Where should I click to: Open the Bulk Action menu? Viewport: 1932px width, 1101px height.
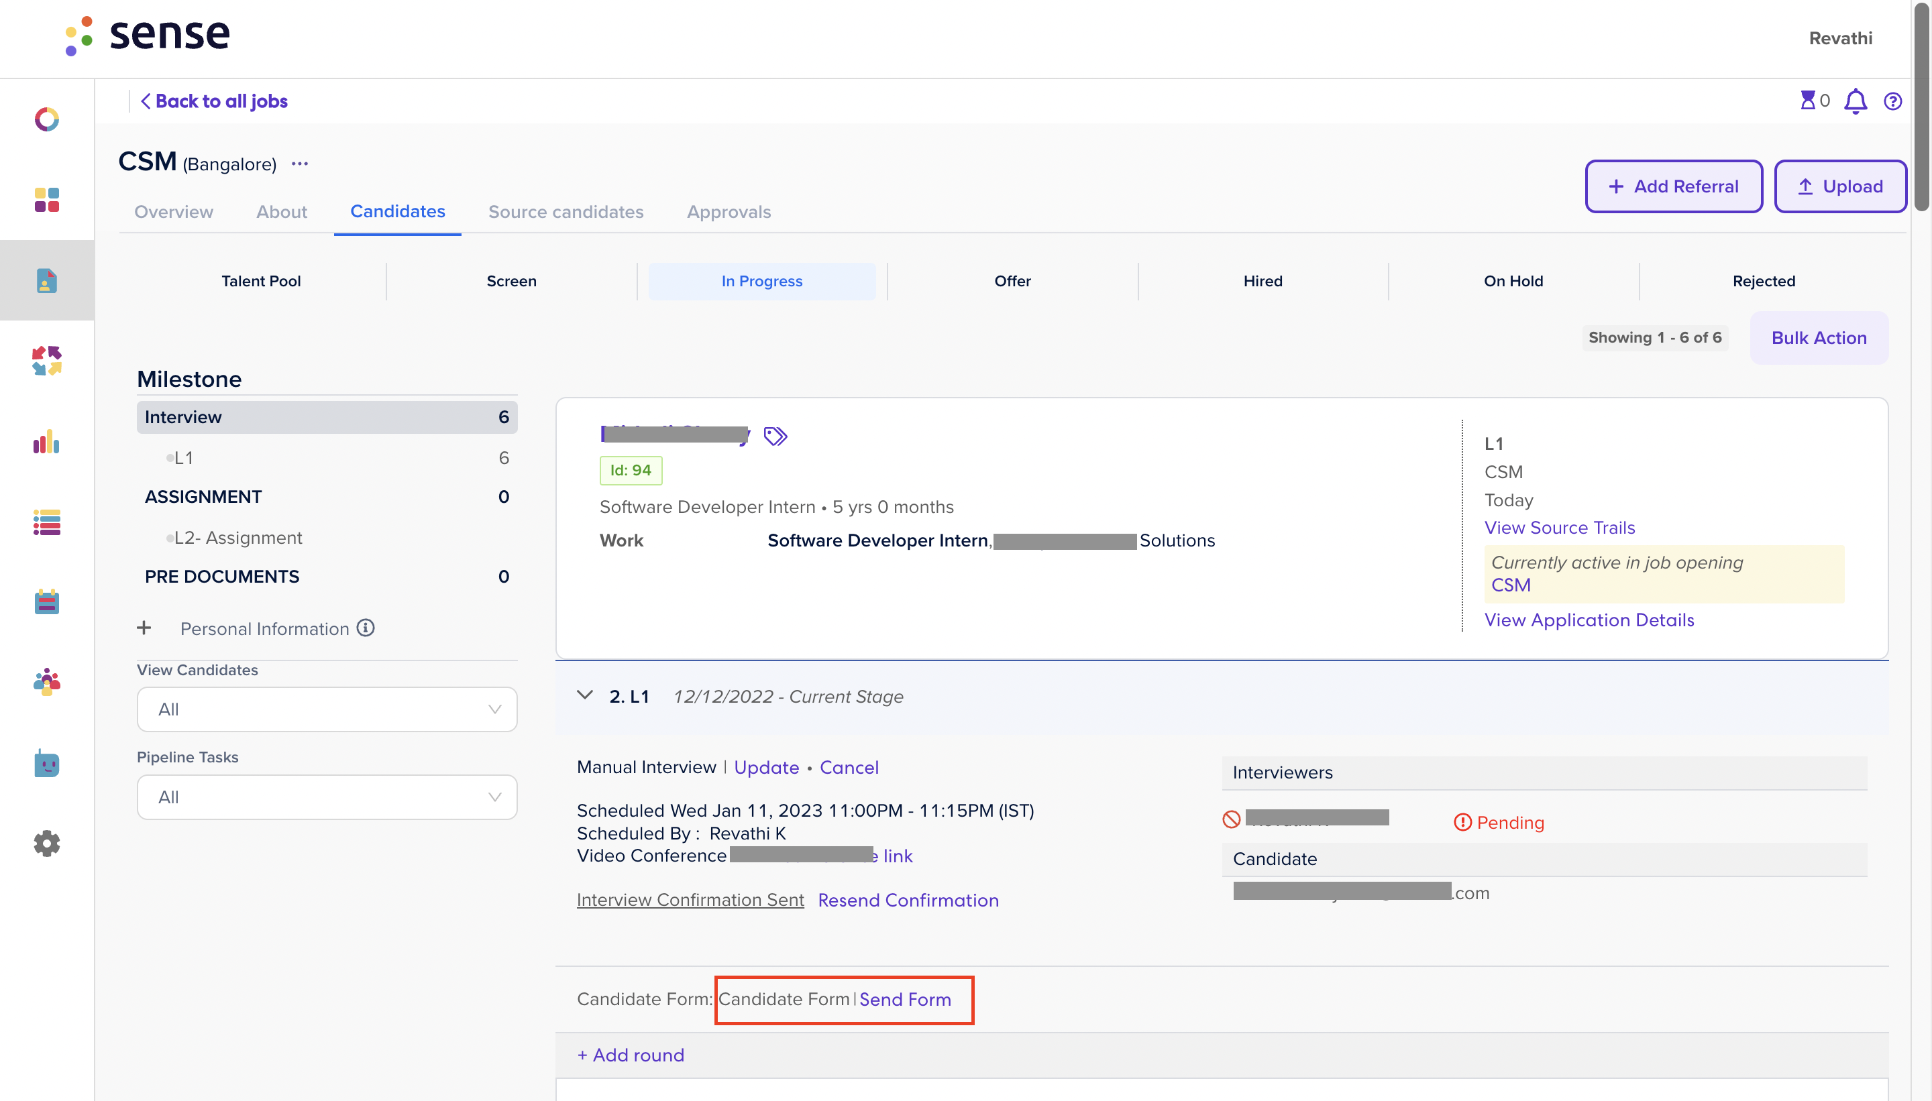click(1819, 338)
